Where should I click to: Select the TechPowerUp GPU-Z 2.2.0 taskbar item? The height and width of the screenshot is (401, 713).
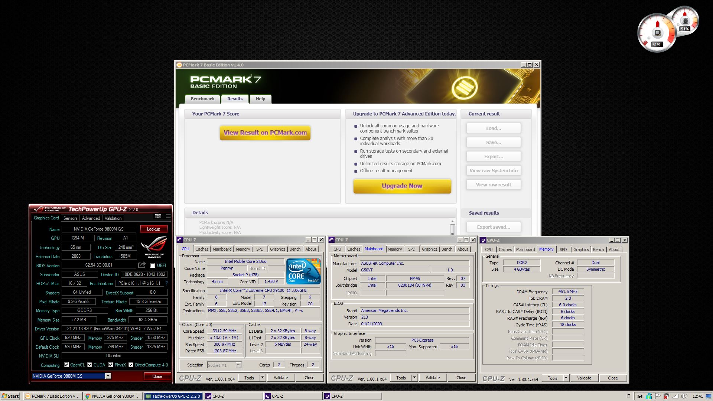[x=173, y=396]
